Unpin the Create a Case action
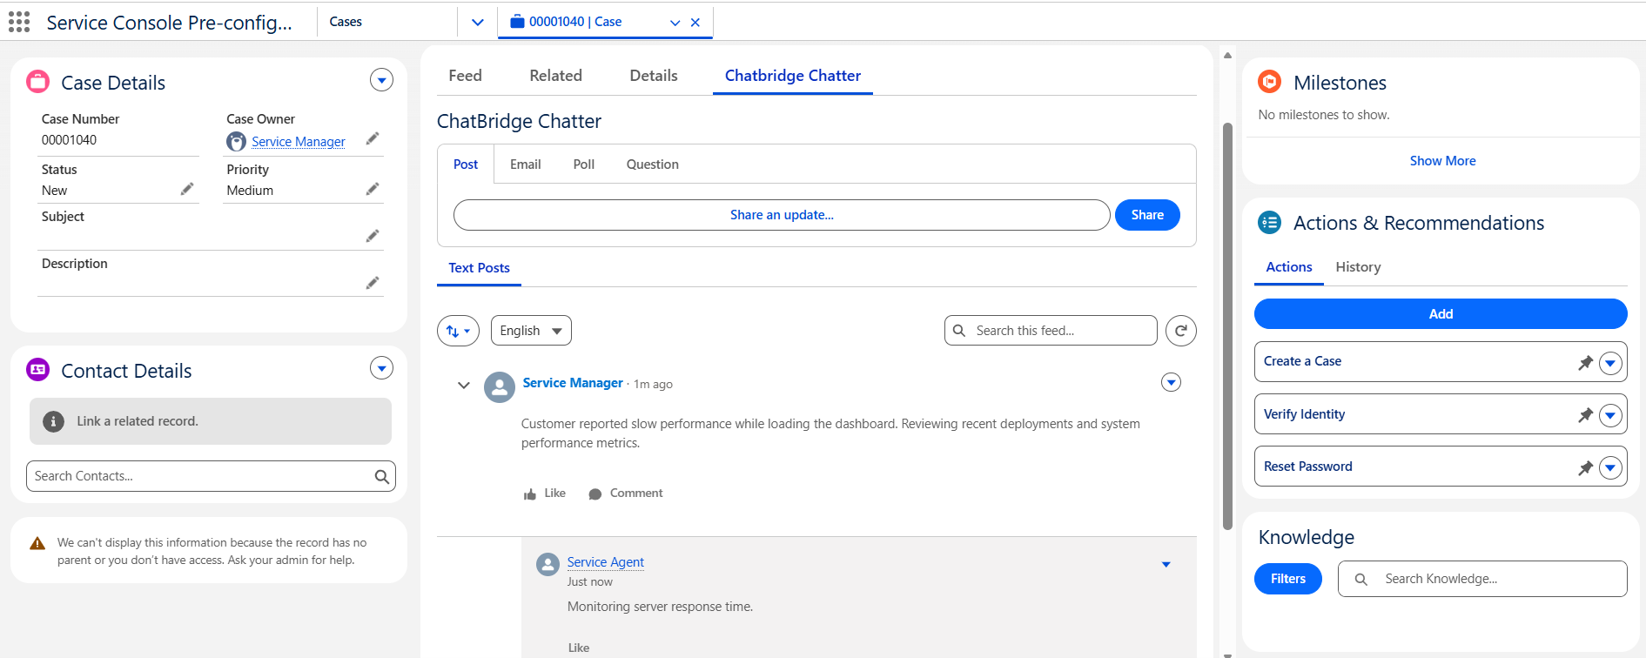Screen dimensions: 1646x658 click(x=1585, y=363)
